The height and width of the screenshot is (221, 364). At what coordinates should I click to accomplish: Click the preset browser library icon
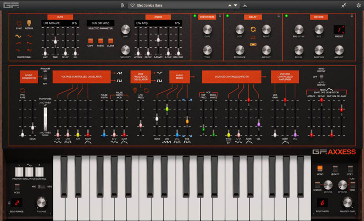[x=122, y=5]
